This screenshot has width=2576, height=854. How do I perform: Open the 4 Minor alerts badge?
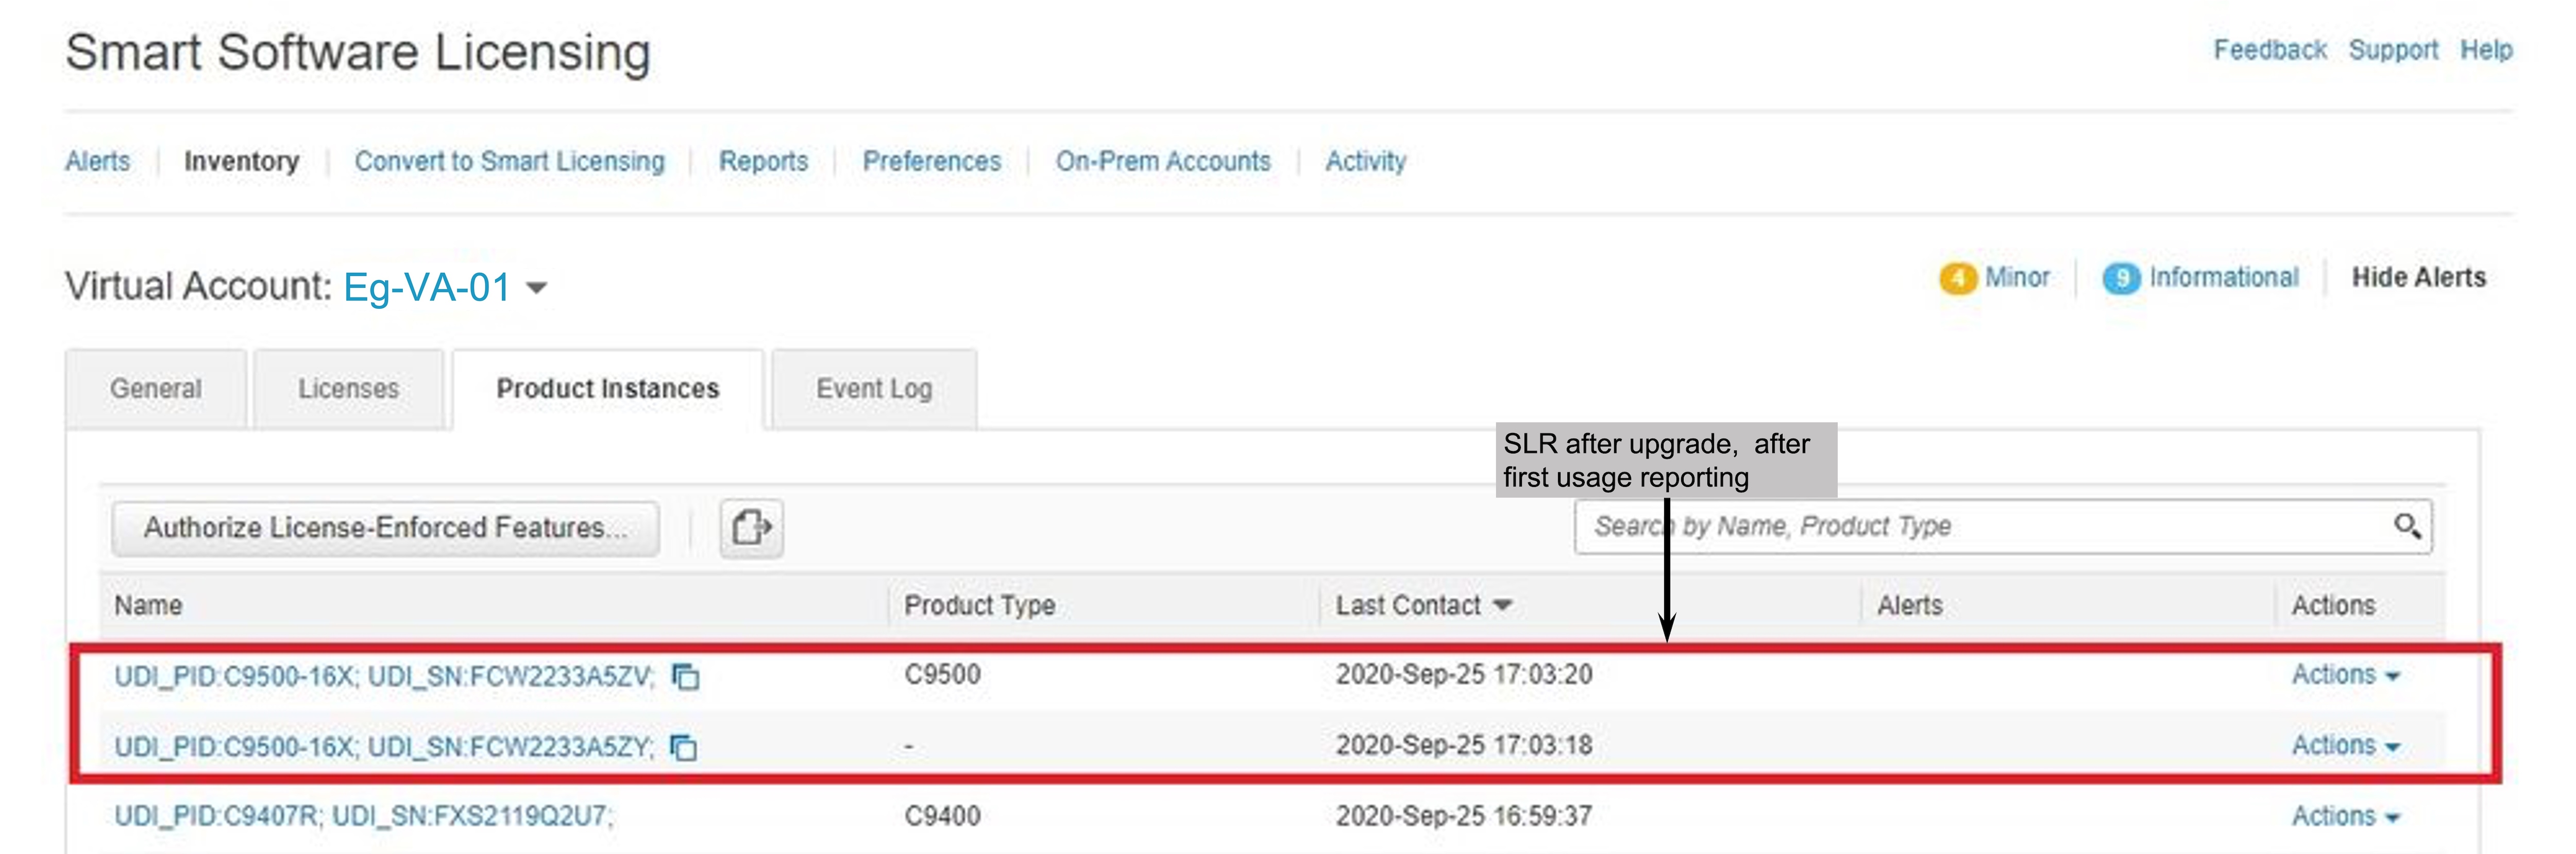coord(1994,277)
